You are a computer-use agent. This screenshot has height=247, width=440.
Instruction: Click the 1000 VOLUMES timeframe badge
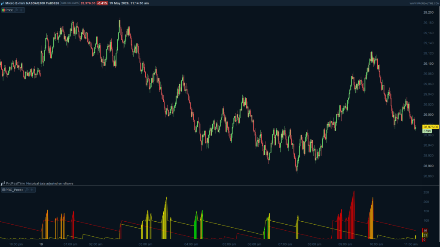pyautogui.click(x=70, y=3)
